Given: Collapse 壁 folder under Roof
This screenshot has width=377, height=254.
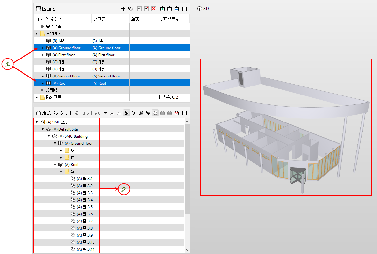Looking at the screenshot, I should pos(61,171).
